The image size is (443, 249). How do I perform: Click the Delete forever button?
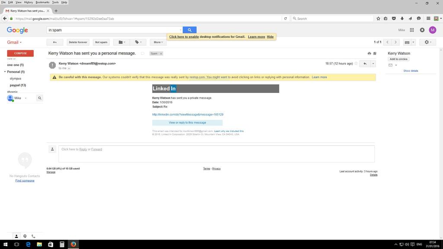coord(78,42)
